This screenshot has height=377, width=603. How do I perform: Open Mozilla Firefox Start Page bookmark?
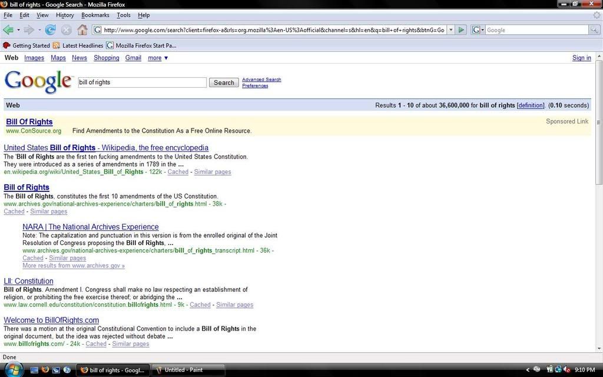(141, 45)
